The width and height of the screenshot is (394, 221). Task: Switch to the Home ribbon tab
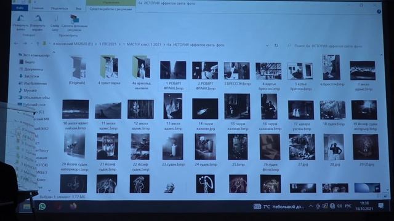tap(38, 8)
